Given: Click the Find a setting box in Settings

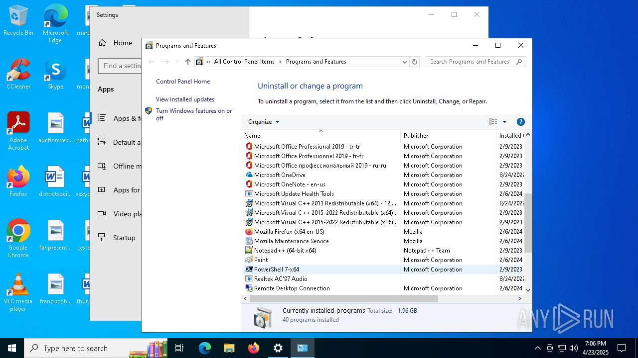Looking at the screenshot, I should (120, 66).
